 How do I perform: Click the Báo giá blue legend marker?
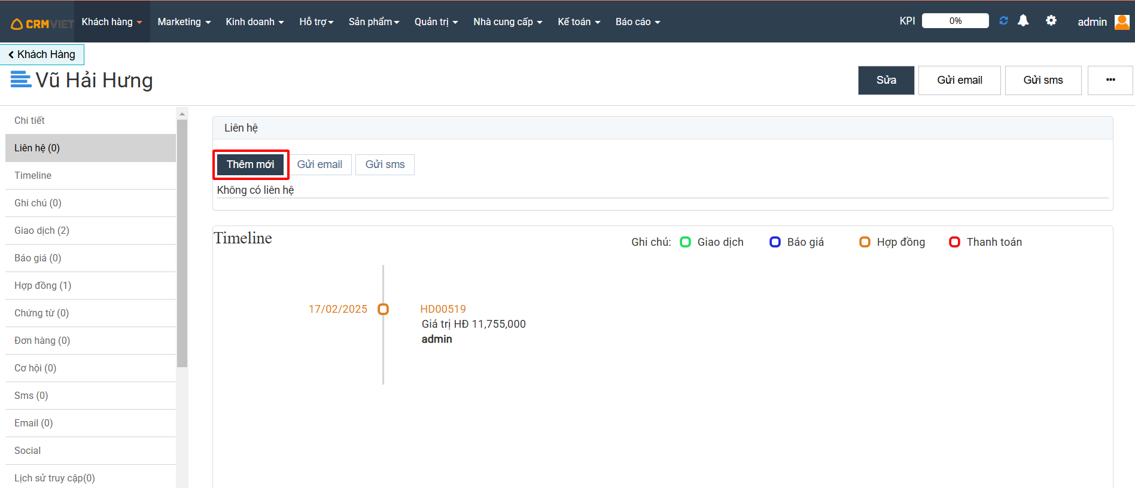click(x=775, y=242)
